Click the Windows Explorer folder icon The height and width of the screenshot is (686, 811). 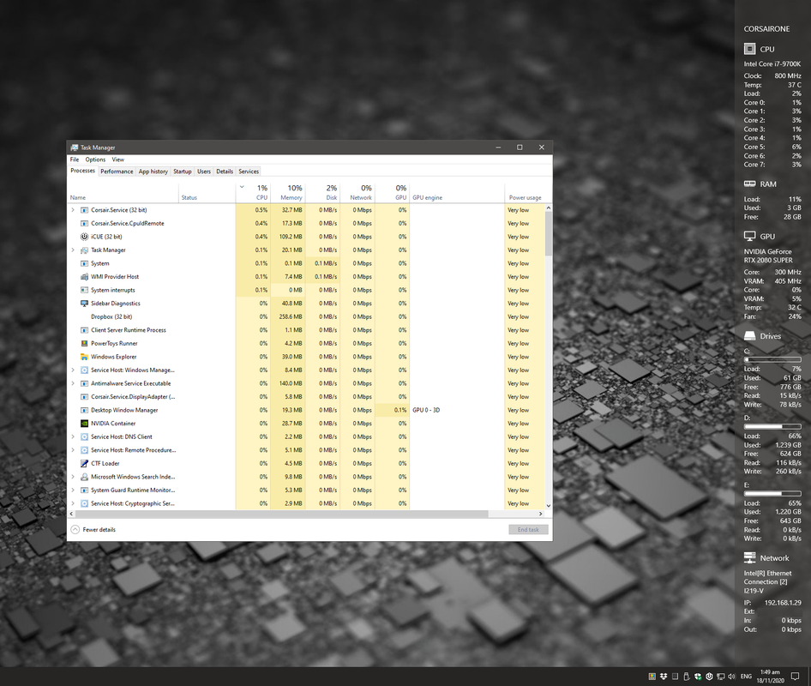click(84, 357)
